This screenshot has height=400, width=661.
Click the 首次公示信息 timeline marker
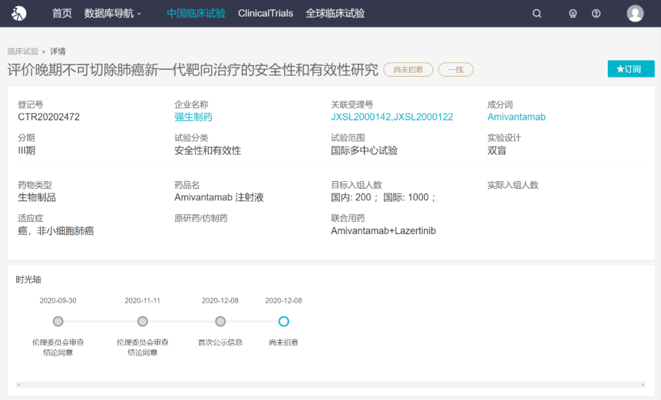click(220, 322)
